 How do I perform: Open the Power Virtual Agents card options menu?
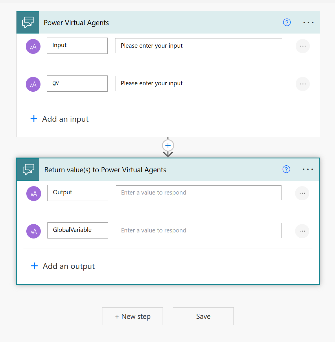click(x=308, y=22)
